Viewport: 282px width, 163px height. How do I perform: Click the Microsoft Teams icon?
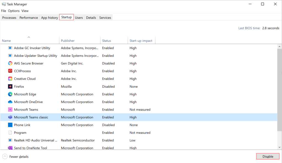(x=10, y=110)
